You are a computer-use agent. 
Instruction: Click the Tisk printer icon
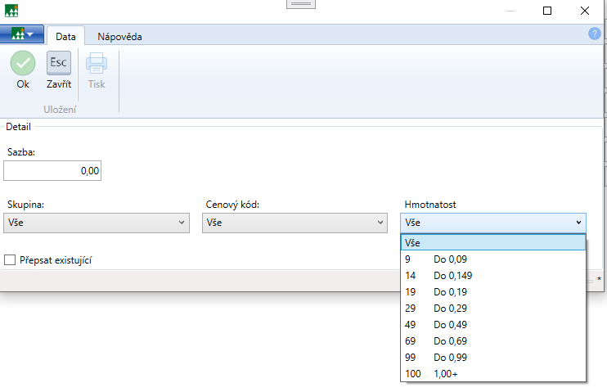pos(97,63)
